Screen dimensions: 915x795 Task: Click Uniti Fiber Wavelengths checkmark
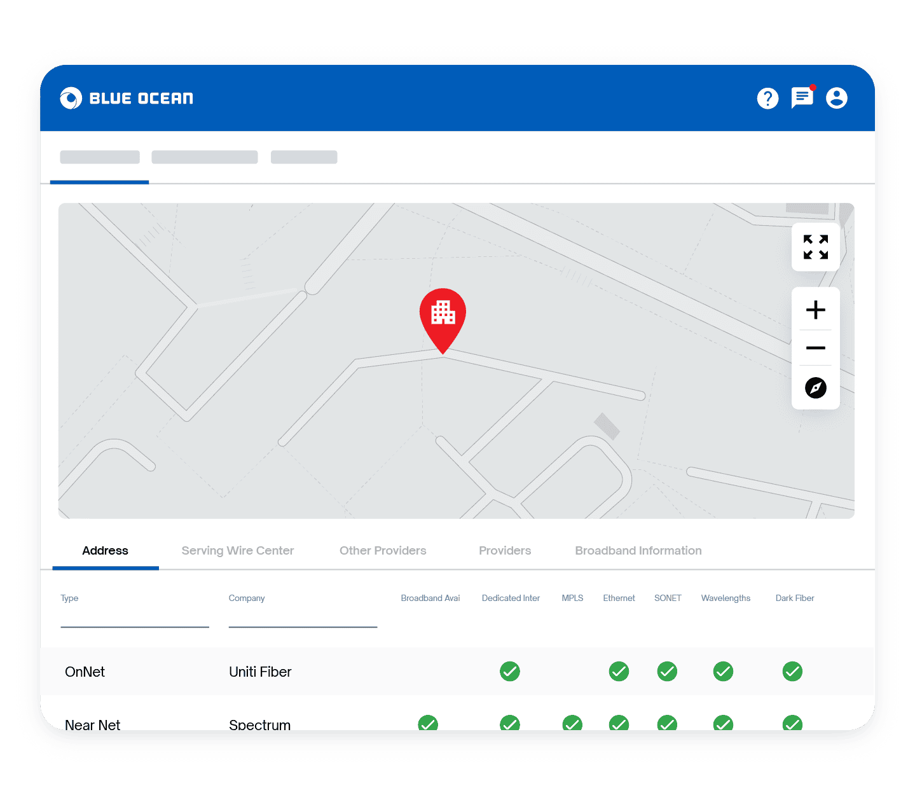pos(723,672)
